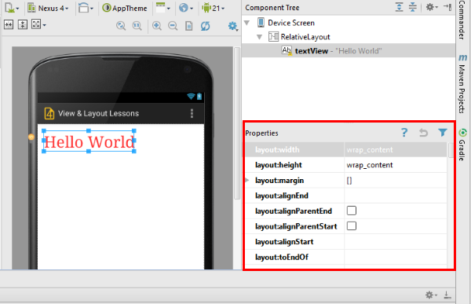Open the Gradle side tab
Image resolution: width=471 pixels, height=304 pixels.
pyautogui.click(x=462, y=145)
